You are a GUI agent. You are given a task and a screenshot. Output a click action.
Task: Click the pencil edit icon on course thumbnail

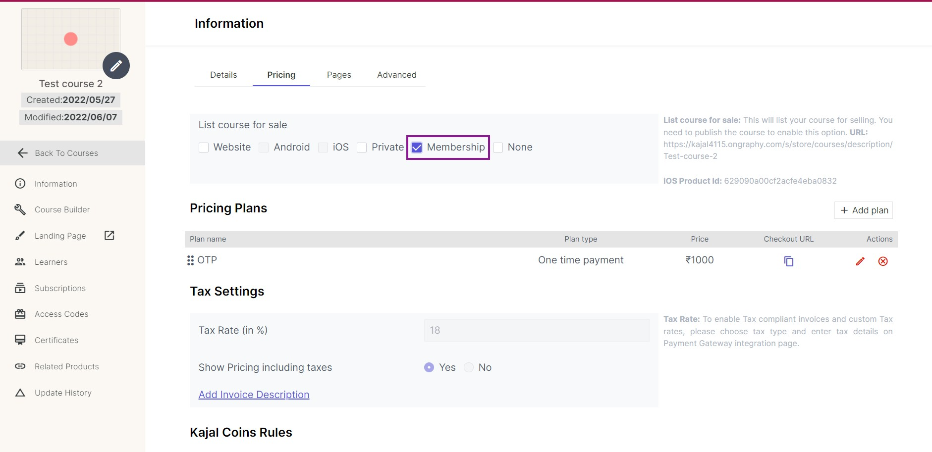point(116,66)
